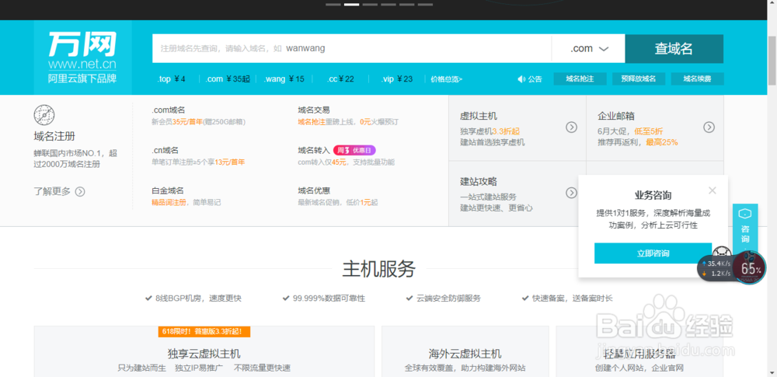
Task: Open the 独享云虚拟主机 card
Action: point(204,351)
